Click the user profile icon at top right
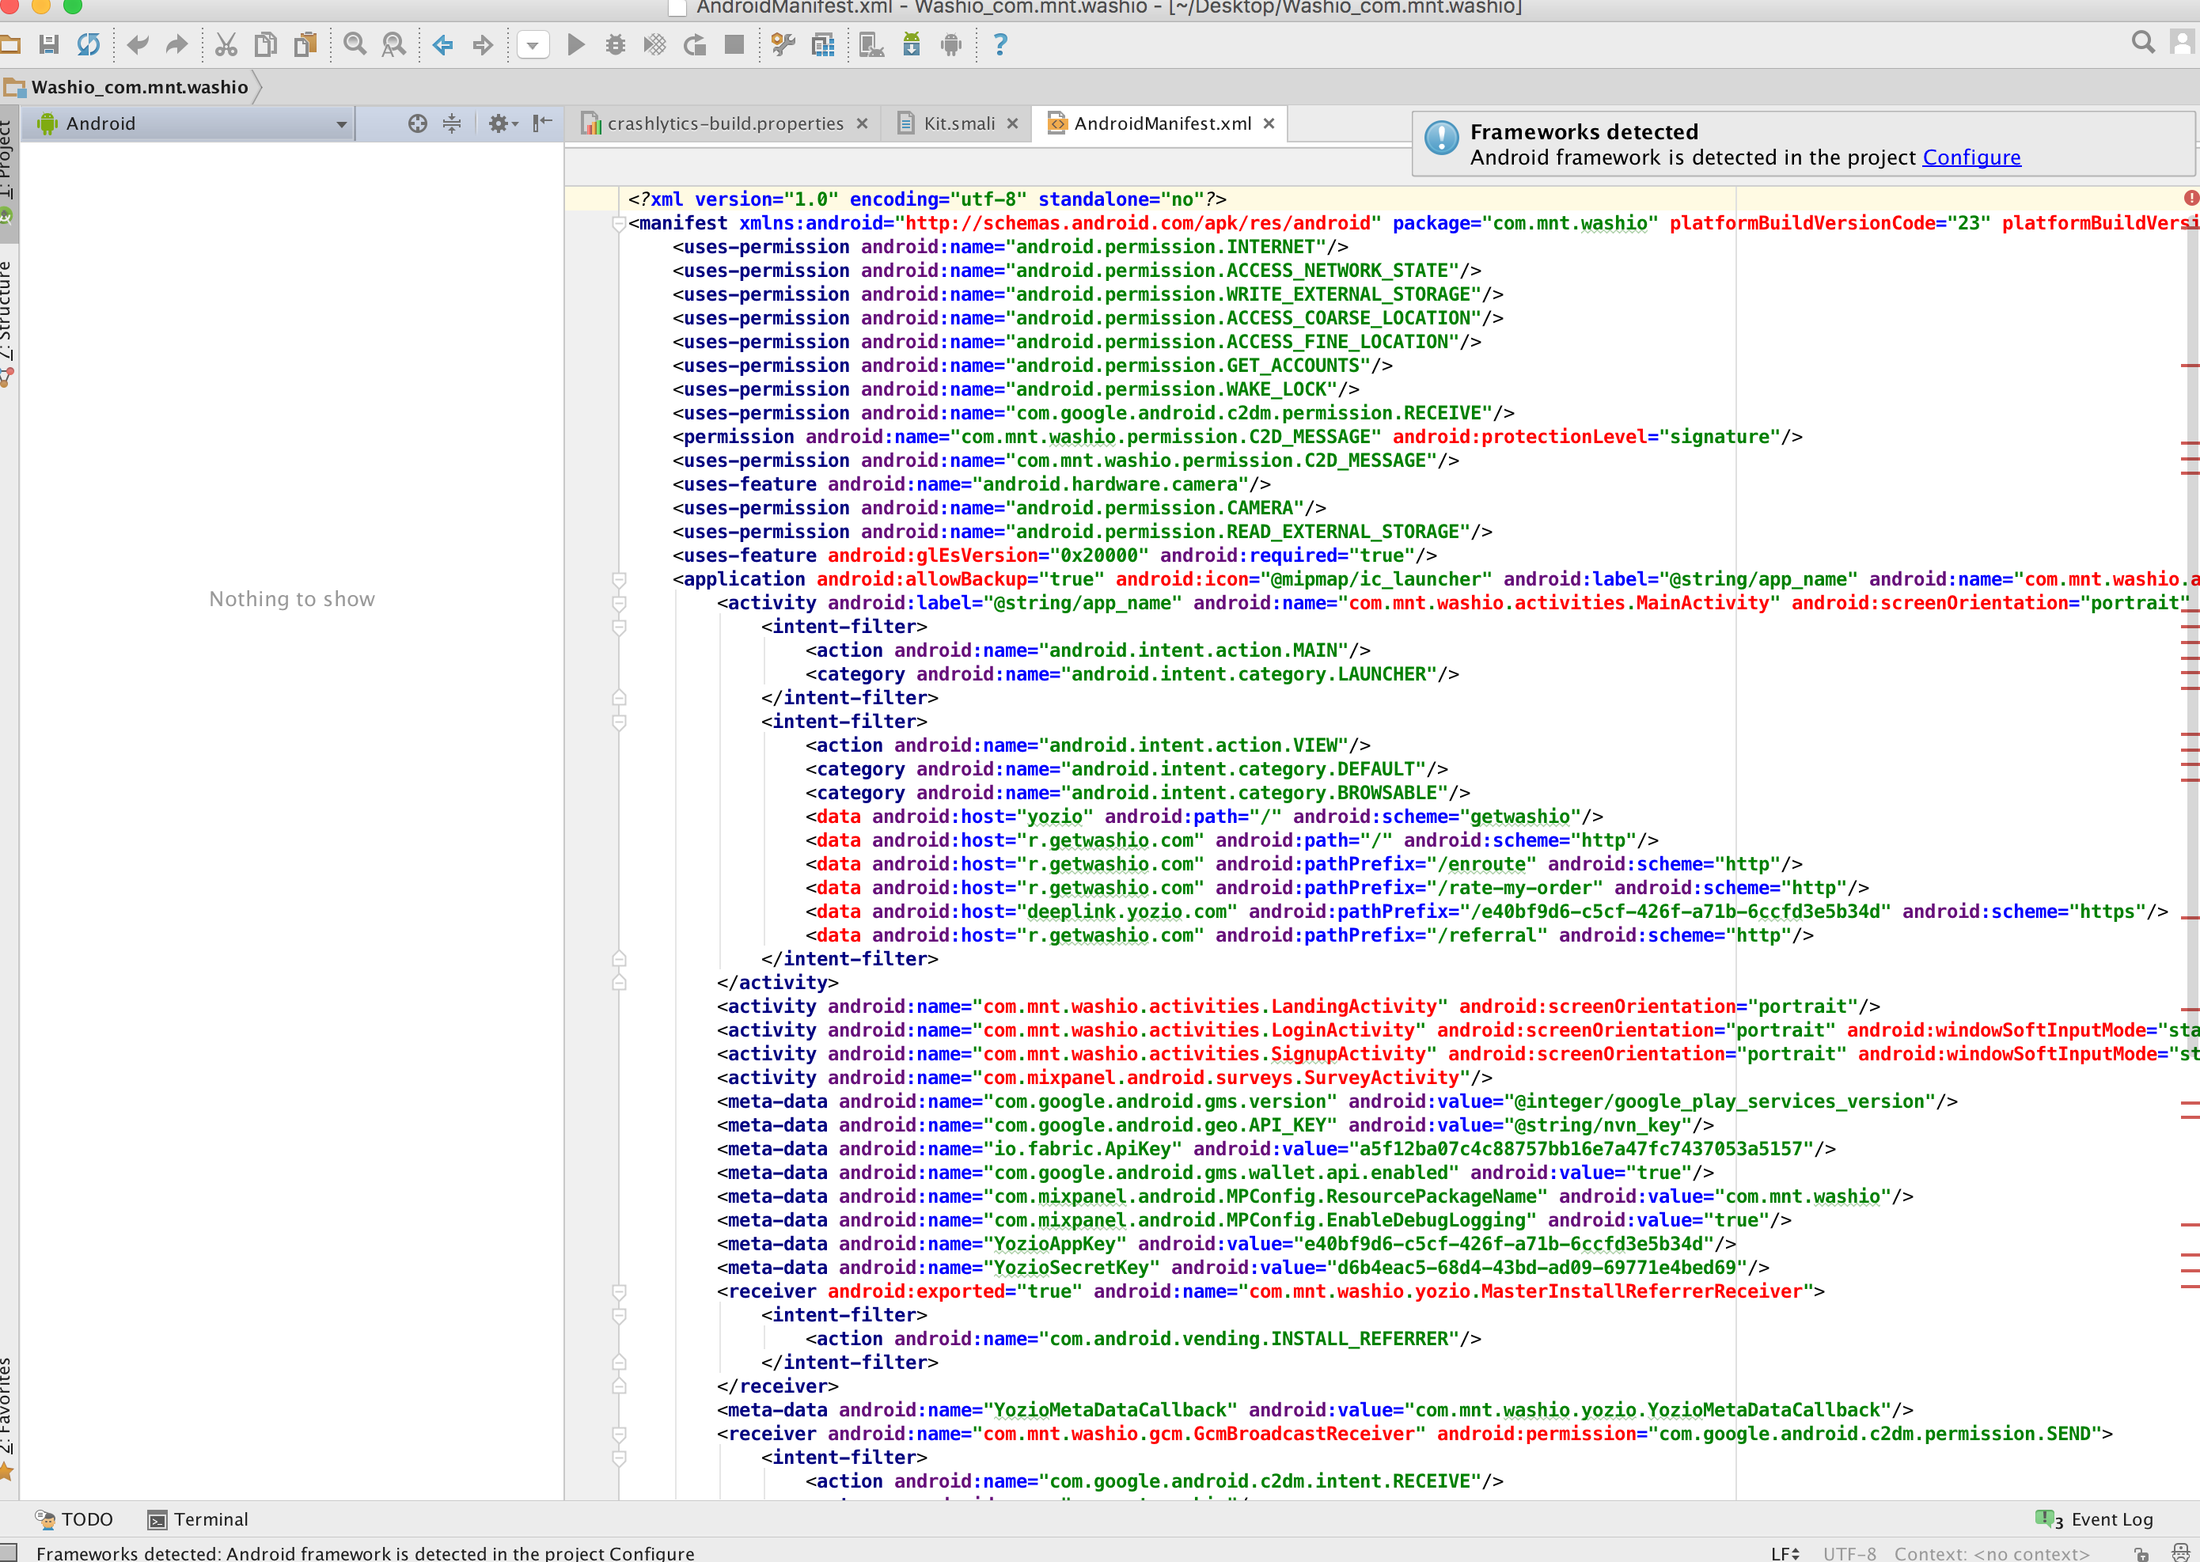The image size is (2200, 1562). click(2183, 42)
